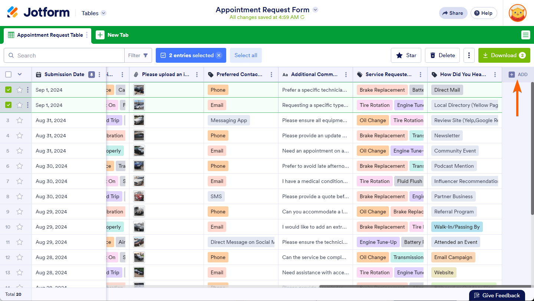Screen dimensions: 534x301
Task: Click the pin icon on Submission Date column
Action: point(92,75)
